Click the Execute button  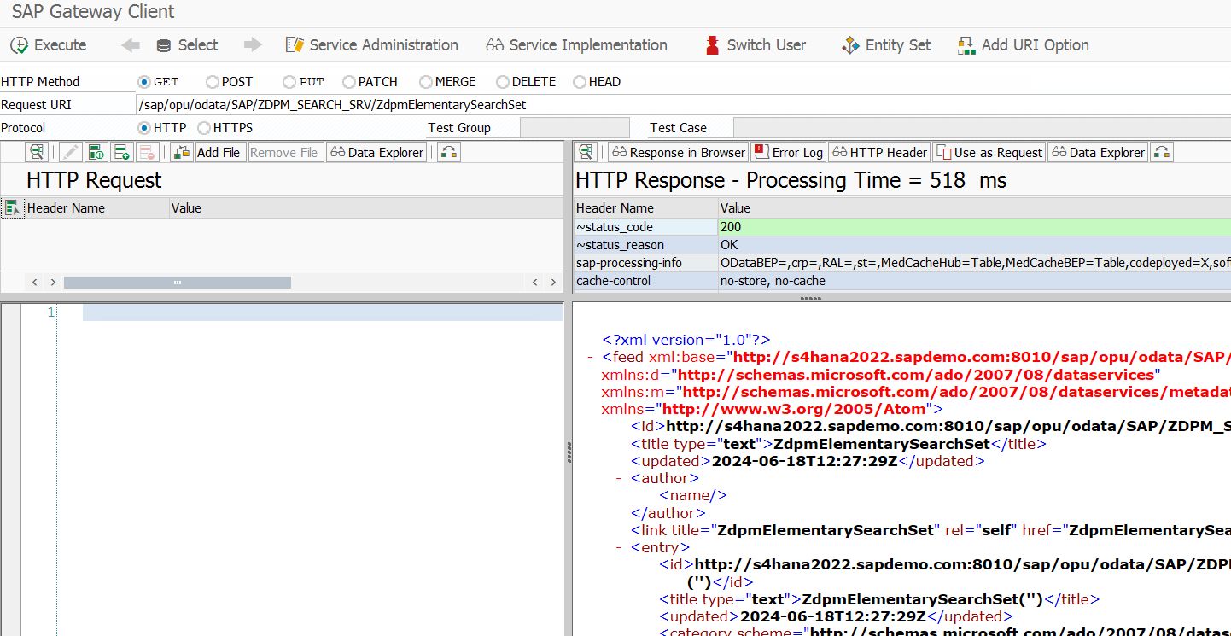click(49, 45)
